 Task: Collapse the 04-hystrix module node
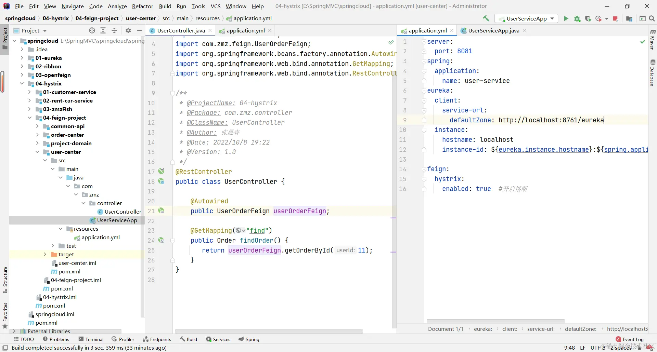[22, 83]
